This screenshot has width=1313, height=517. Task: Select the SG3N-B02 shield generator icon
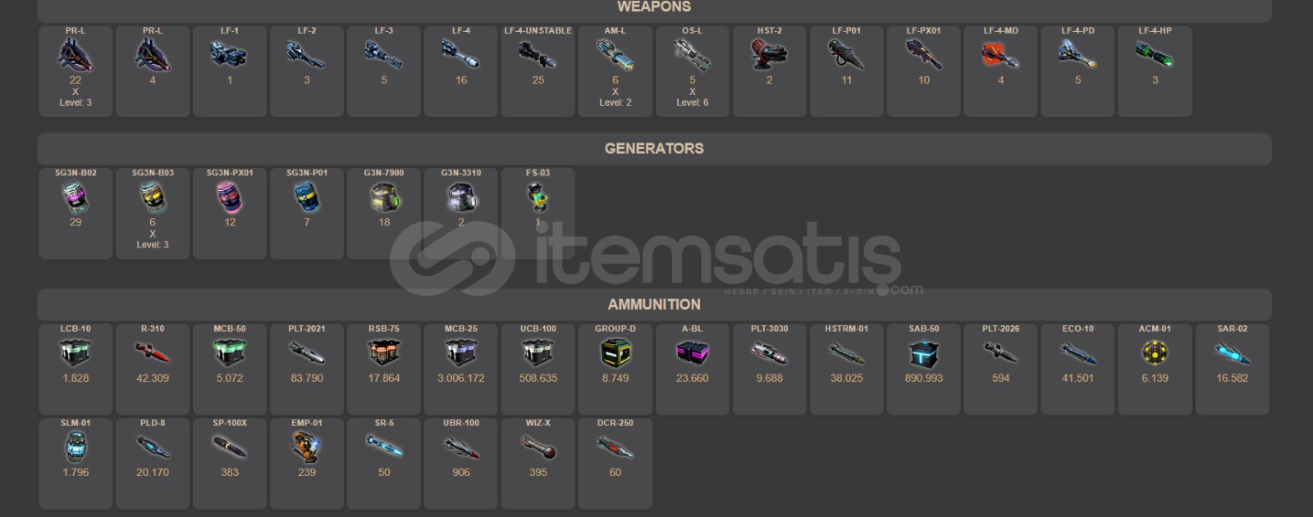(75, 197)
